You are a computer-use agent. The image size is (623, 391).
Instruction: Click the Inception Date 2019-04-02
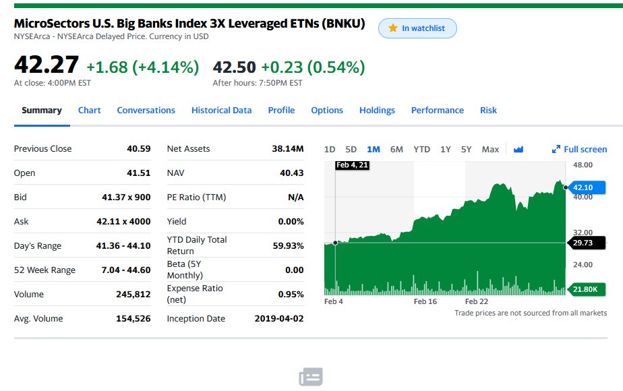[279, 318]
